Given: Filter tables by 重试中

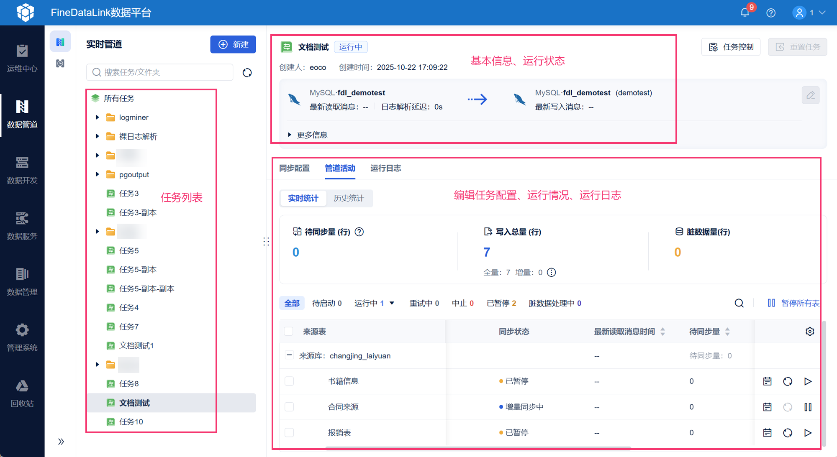Looking at the screenshot, I should click(424, 303).
